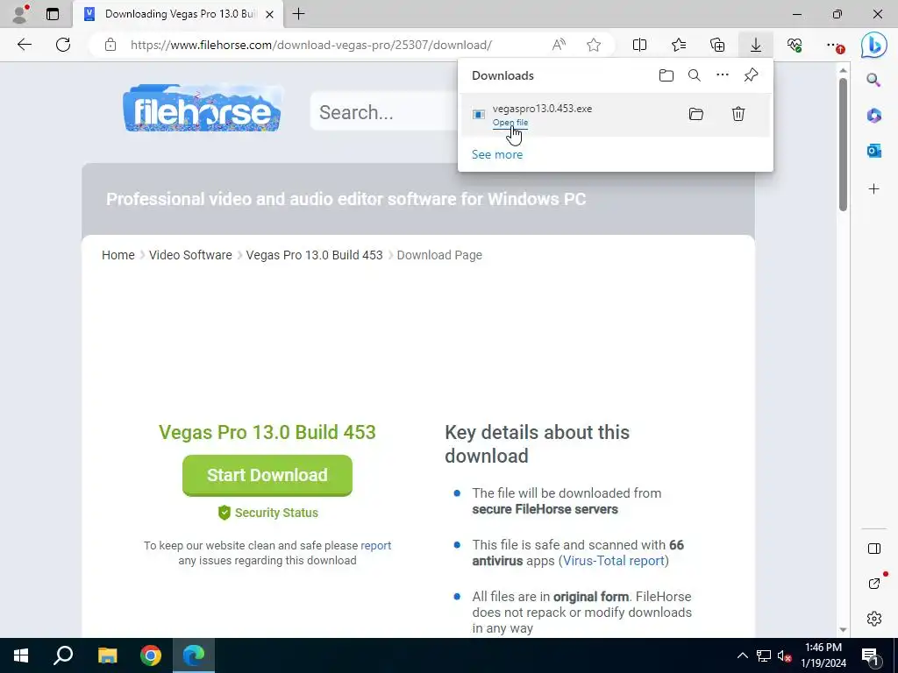Pin the Downloads panel
Image resolution: width=898 pixels, height=673 pixels.
tap(751, 75)
